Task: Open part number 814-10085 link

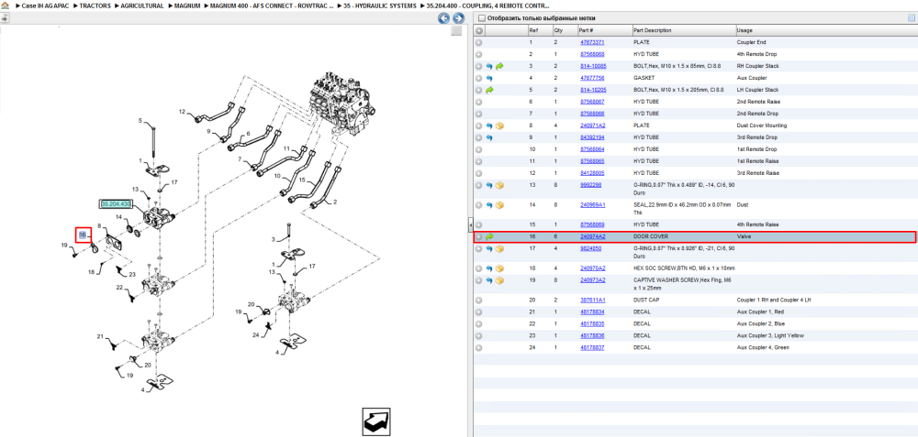Action: point(593,67)
